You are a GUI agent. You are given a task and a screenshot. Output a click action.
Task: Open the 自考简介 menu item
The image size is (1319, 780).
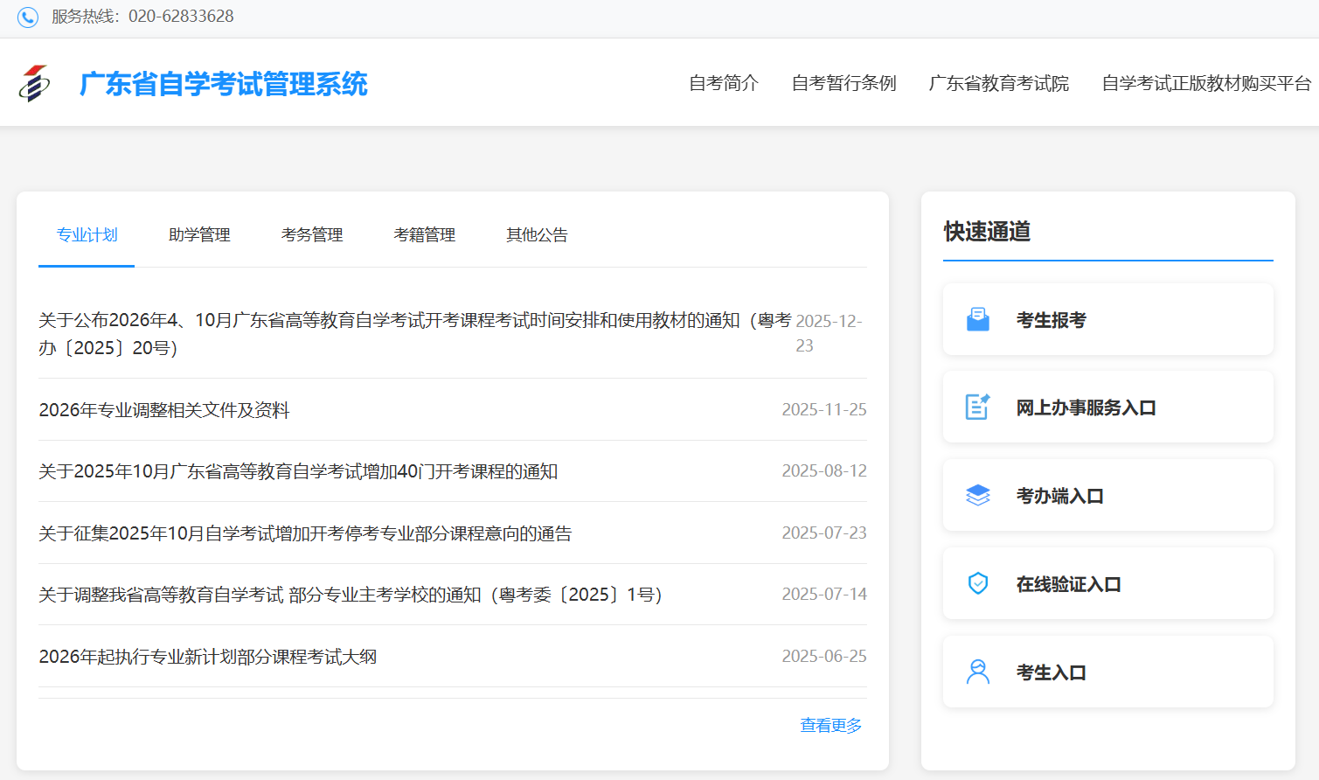[x=724, y=83]
